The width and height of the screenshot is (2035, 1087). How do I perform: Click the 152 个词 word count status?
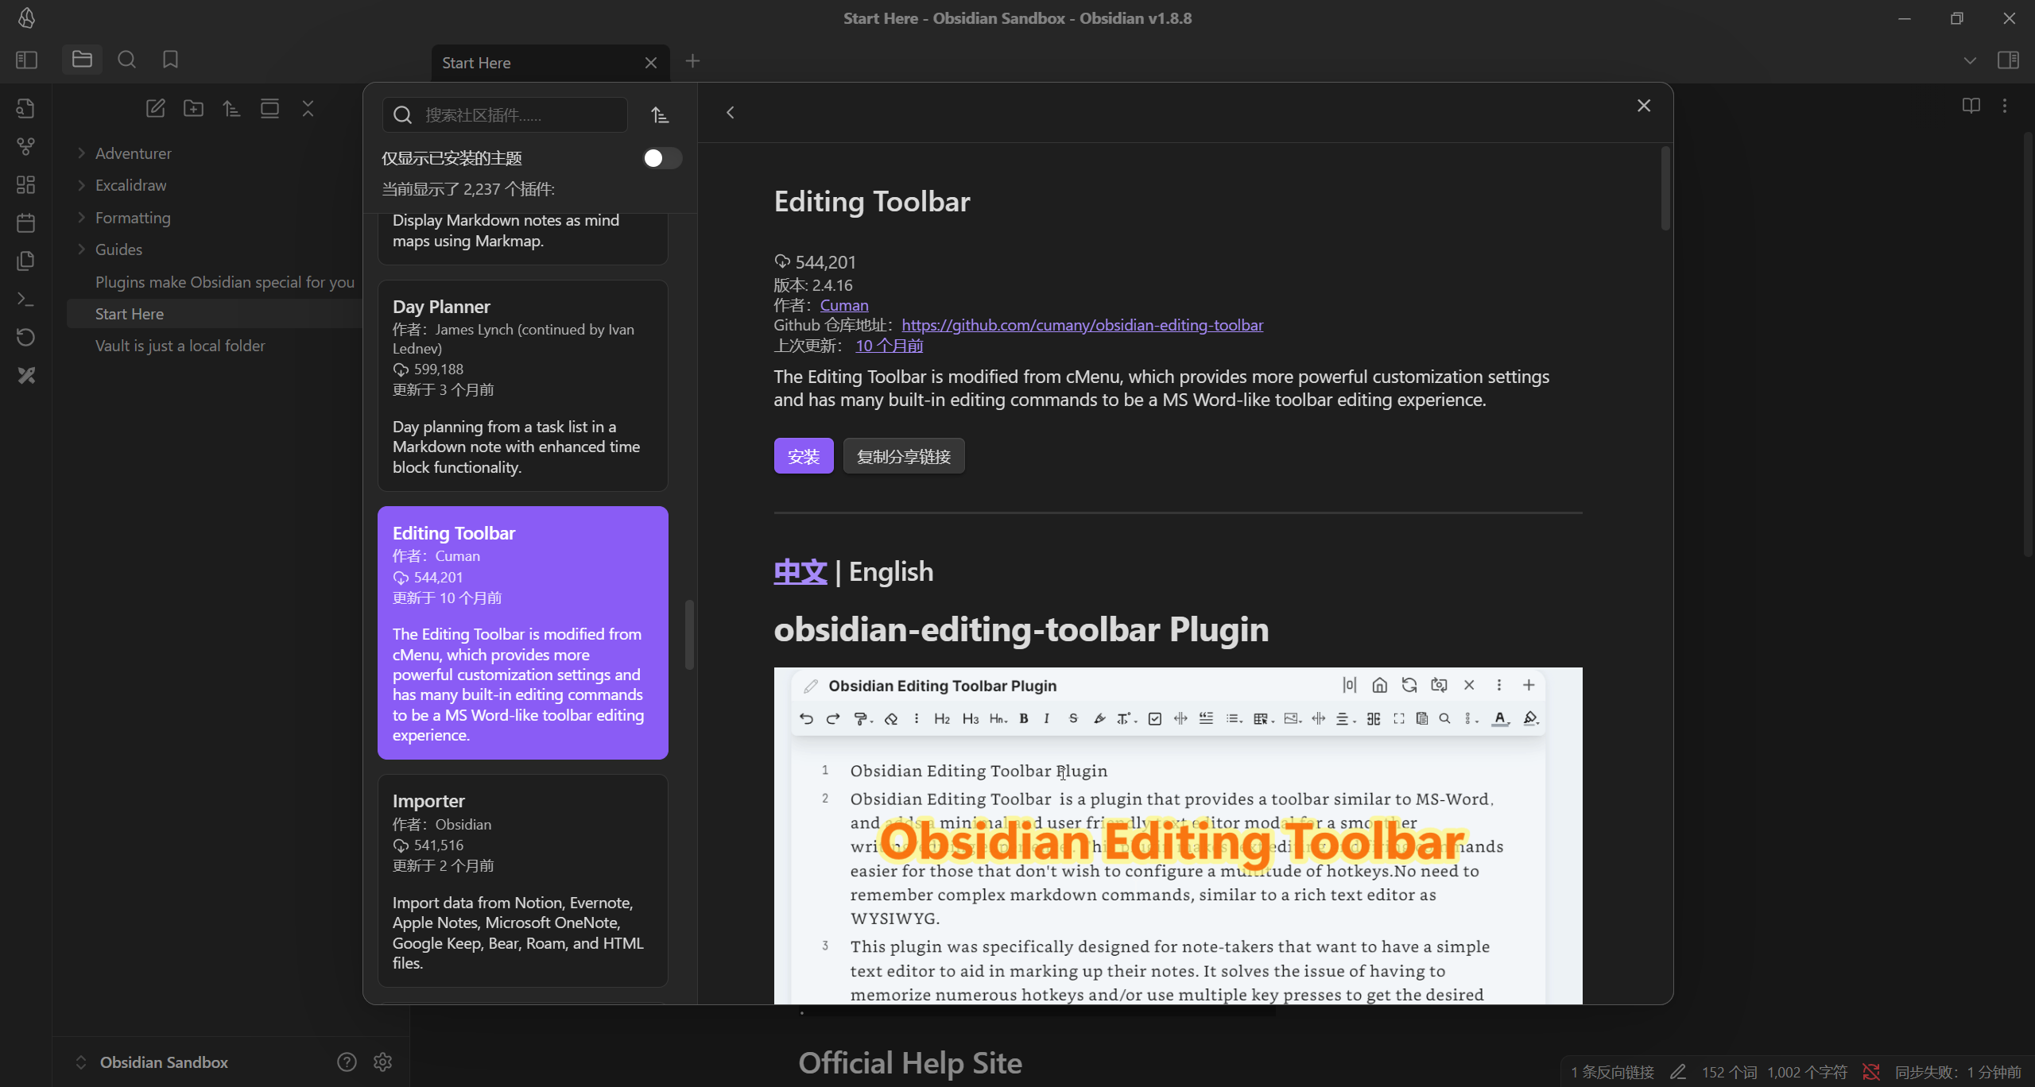(1729, 1072)
